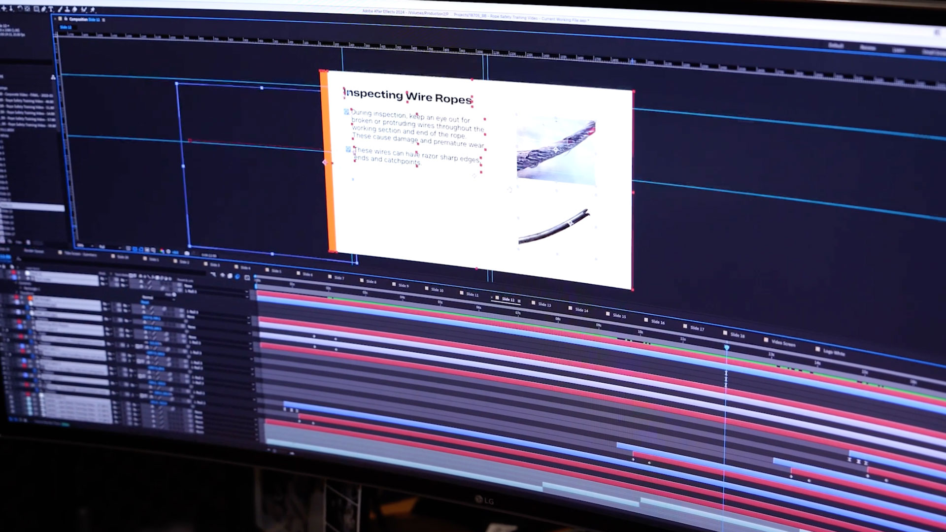Select the Brush tool in the toolbar
Viewport: 946px width, 532px height.
coord(60,9)
